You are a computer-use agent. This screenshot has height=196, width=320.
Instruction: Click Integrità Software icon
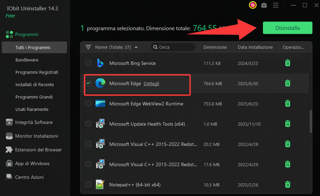(x=9, y=122)
